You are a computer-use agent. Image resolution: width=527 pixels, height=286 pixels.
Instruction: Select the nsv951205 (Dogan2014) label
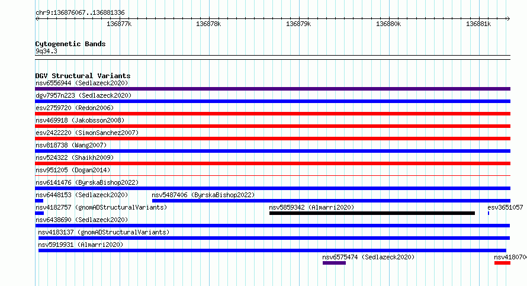coord(73,170)
